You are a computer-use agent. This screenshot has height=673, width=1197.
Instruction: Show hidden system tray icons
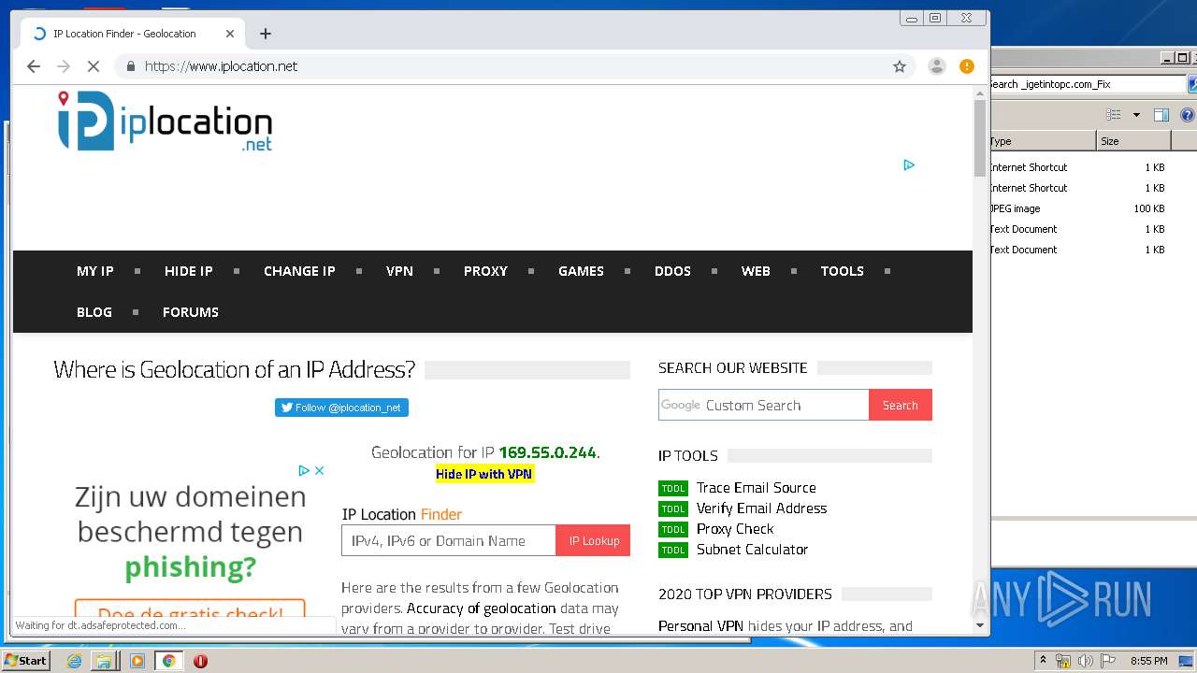pos(1043,661)
